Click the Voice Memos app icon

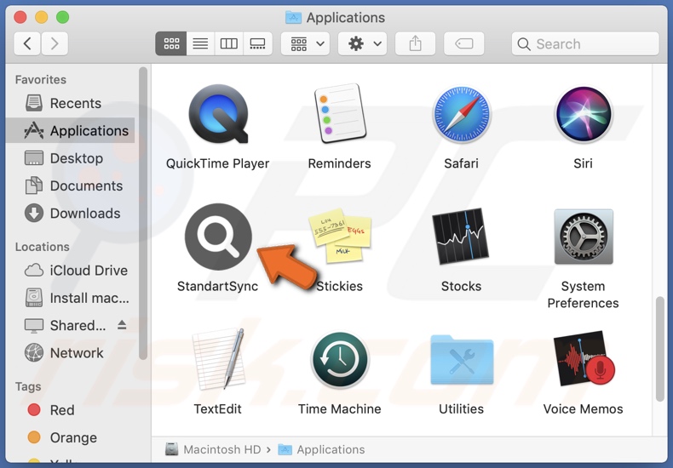(584, 359)
